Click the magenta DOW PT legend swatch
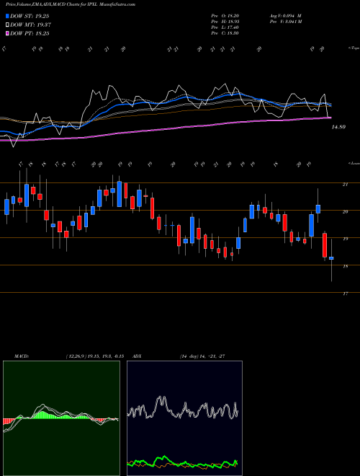Screen dimensions: 360x476 click(8, 33)
